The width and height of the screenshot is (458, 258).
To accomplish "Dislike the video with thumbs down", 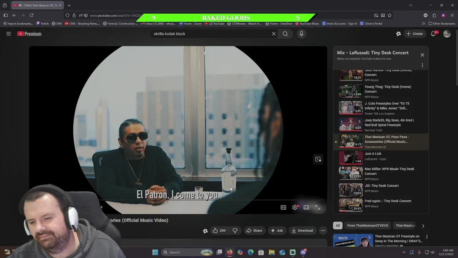I will 235,230.
